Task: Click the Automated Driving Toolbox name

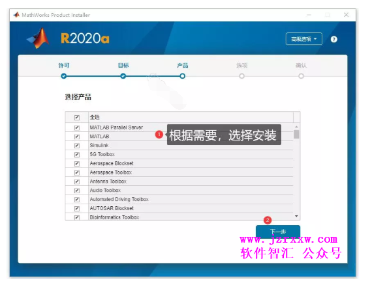Action: click(x=119, y=199)
